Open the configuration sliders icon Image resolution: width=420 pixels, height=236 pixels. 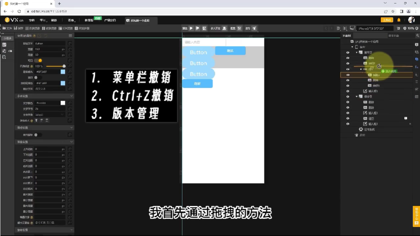point(240,28)
